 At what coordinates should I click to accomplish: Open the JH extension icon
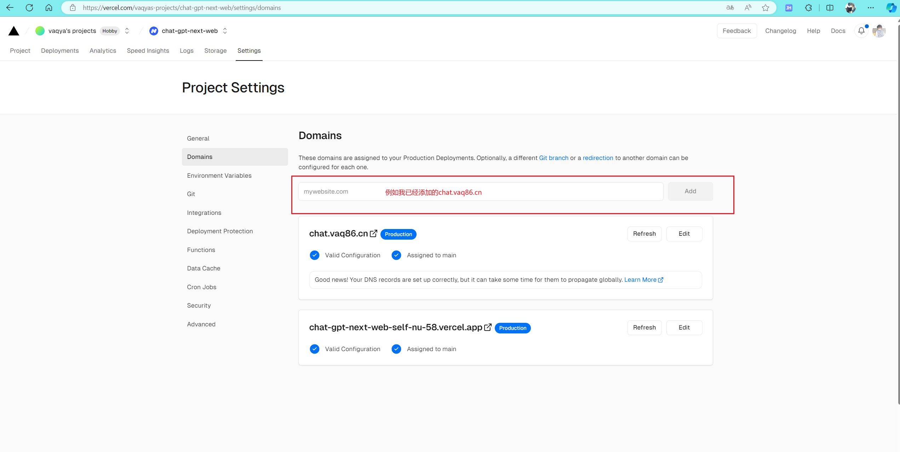789,7
